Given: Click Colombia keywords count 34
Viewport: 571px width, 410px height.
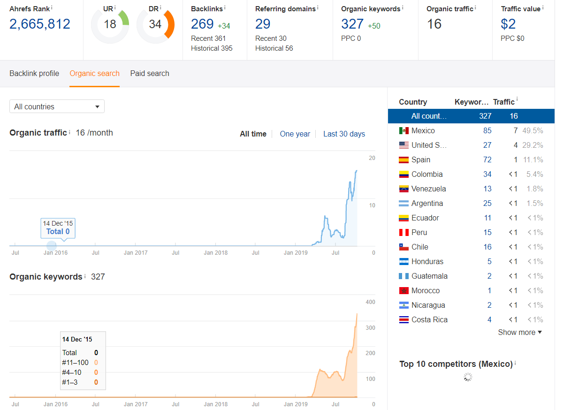Looking at the screenshot, I should click(x=487, y=174).
